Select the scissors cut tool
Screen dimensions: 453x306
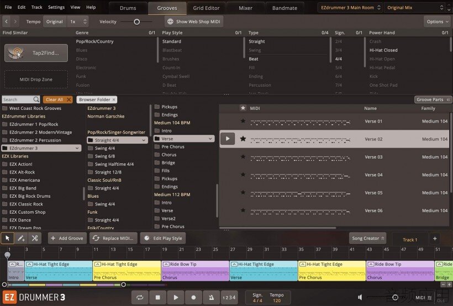click(x=35, y=238)
